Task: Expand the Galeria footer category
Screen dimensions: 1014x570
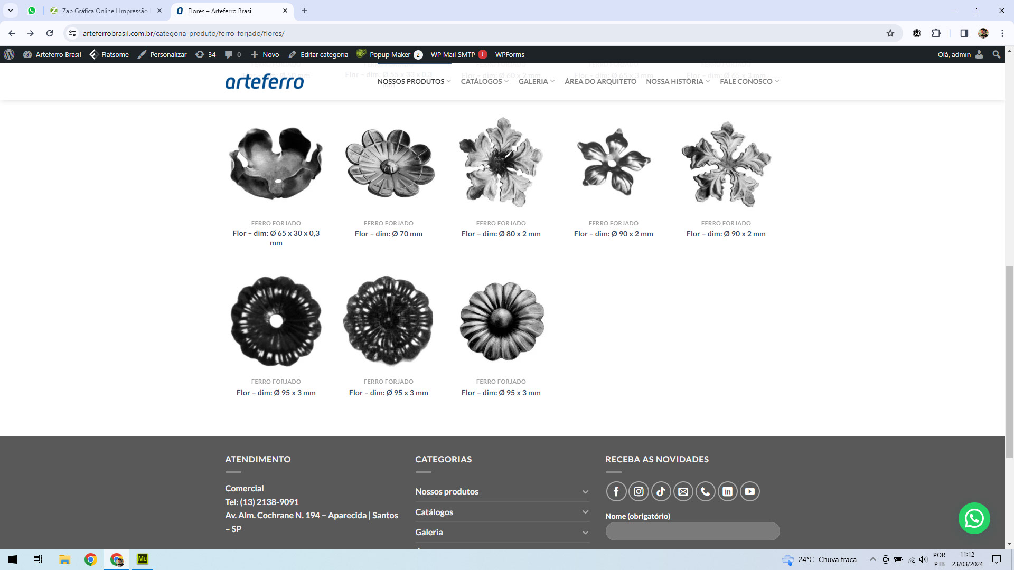Action: (x=585, y=533)
